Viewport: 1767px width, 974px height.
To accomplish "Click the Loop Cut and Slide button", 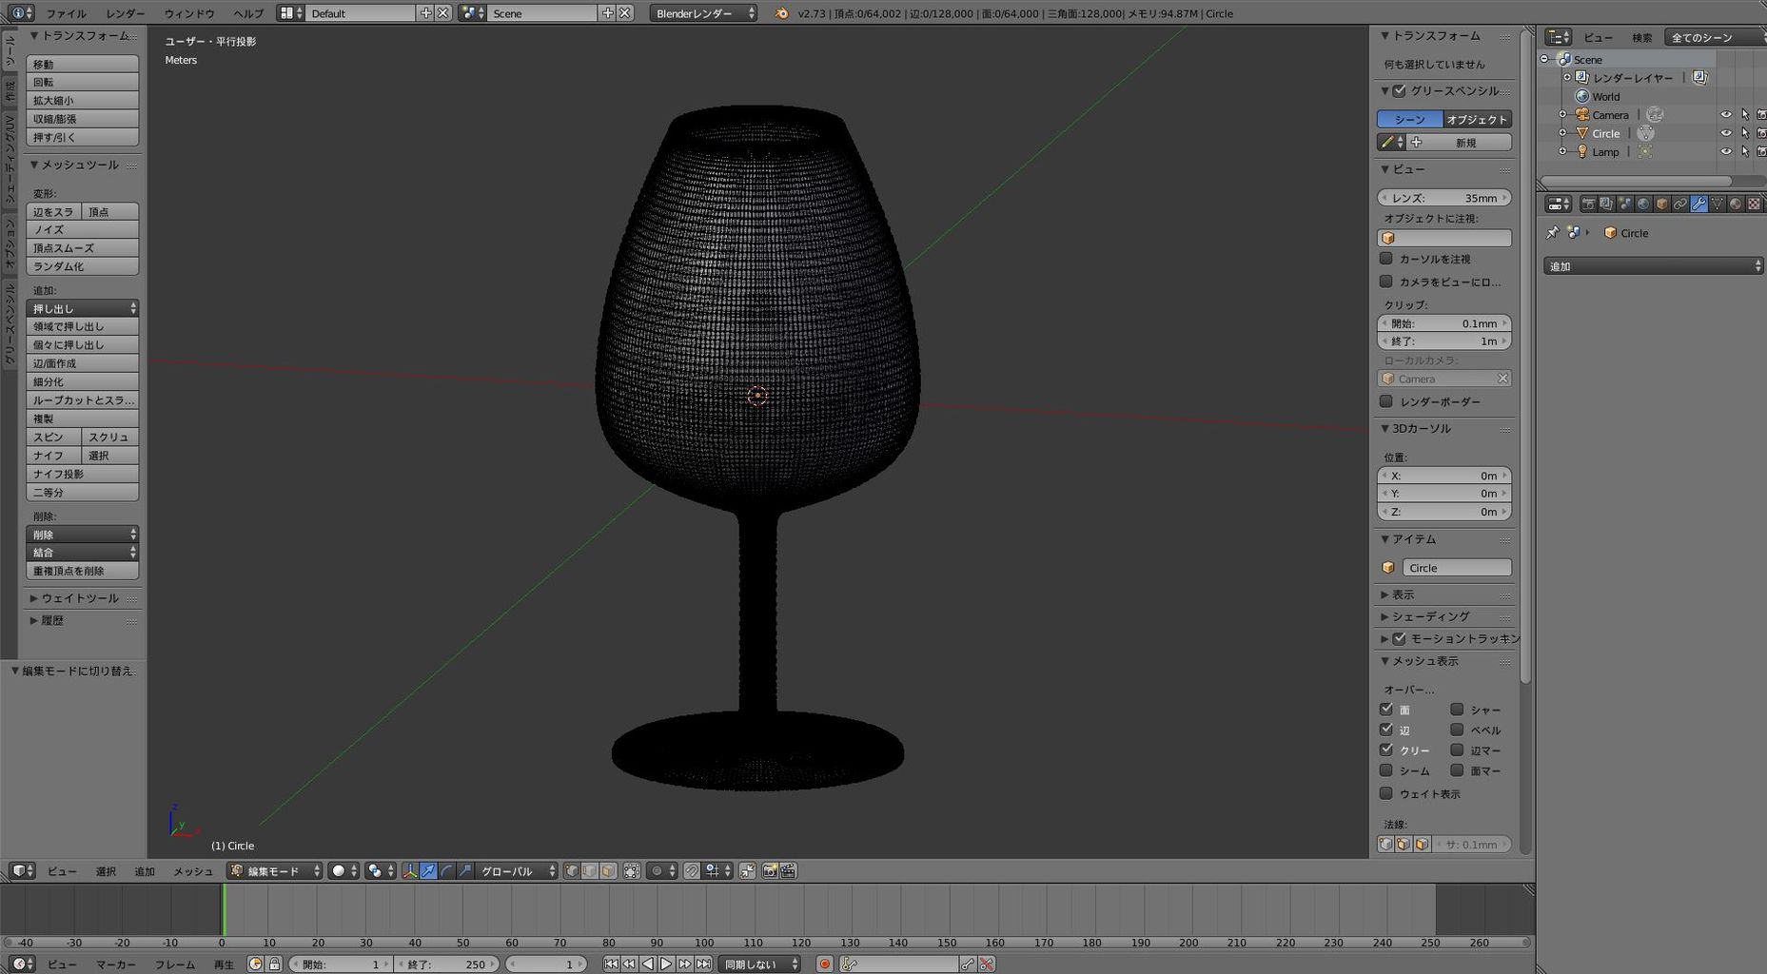I will pyautogui.click(x=82, y=400).
